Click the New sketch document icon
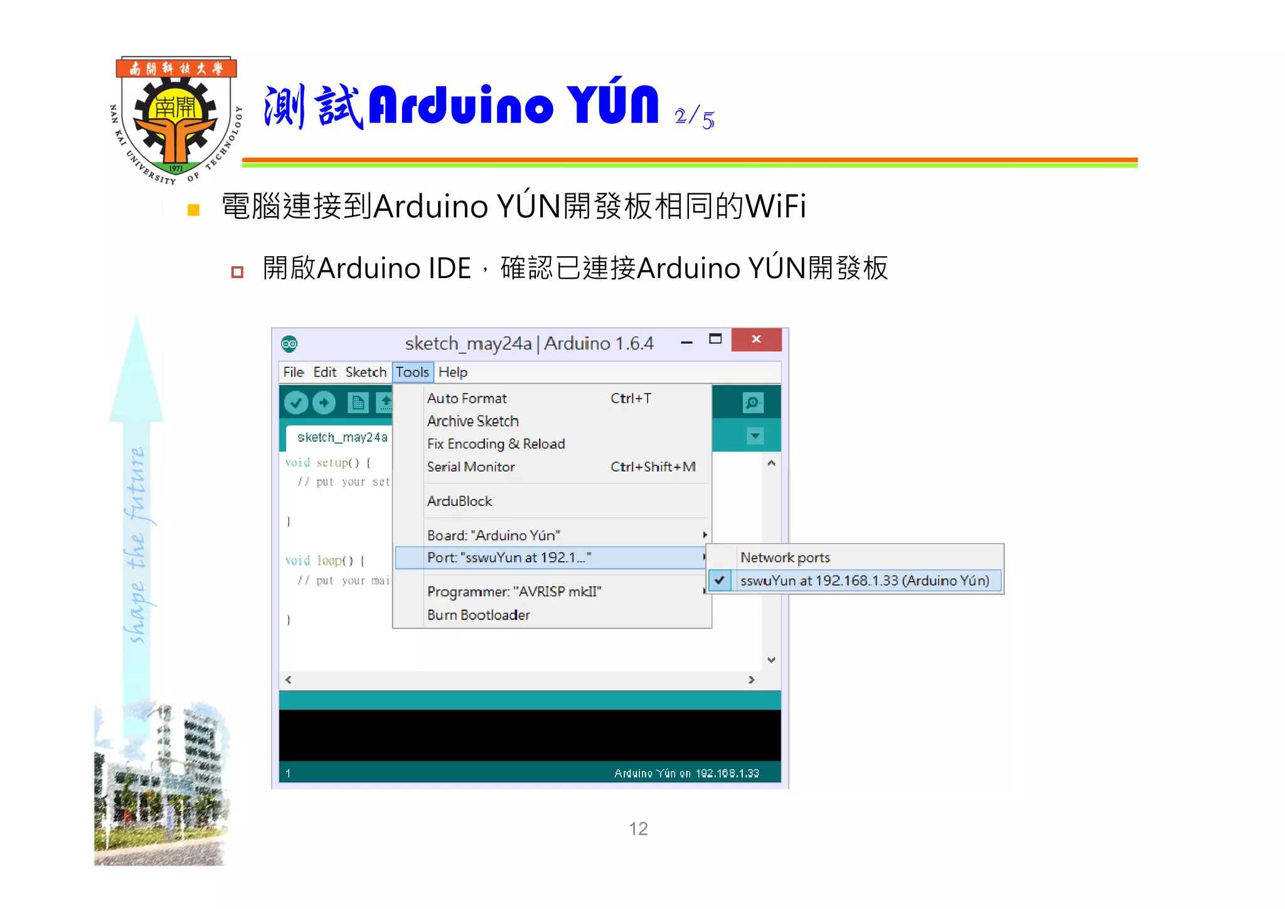Screen dimensions: 1285x909 [358, 402]
